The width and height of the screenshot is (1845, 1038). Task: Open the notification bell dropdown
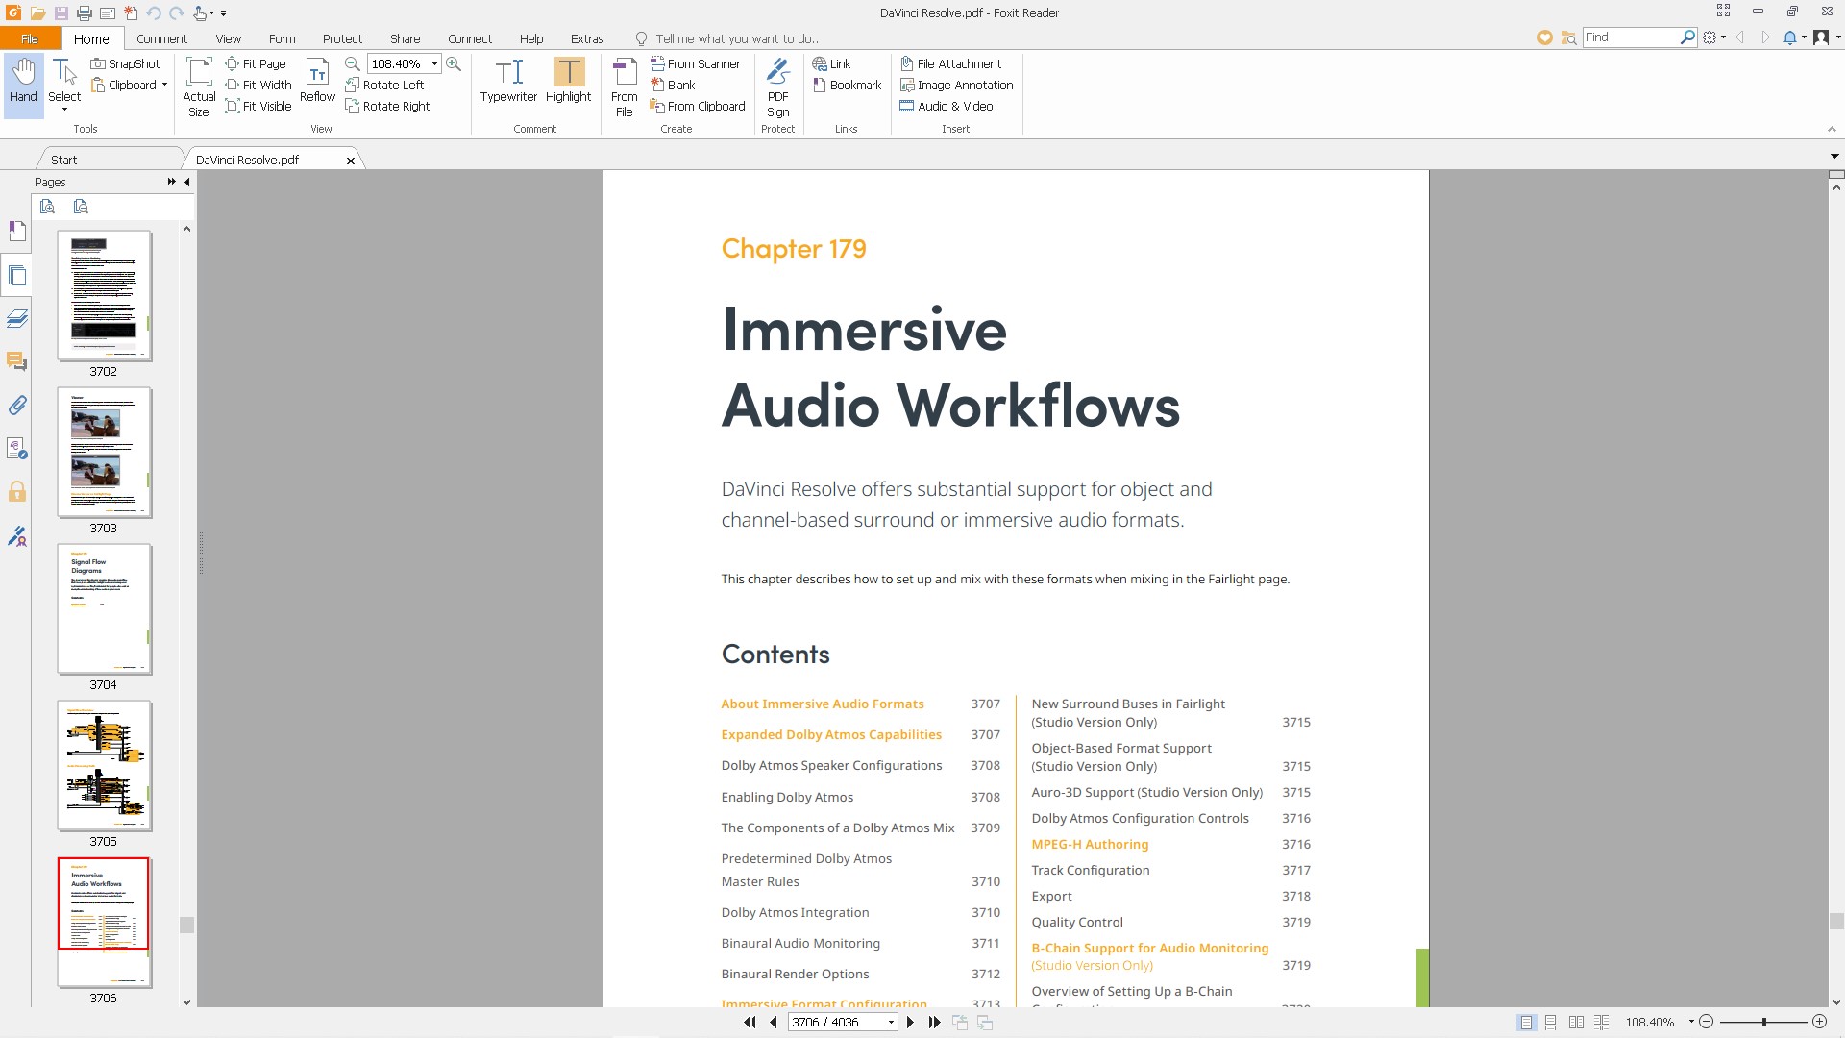[1795, 37]
